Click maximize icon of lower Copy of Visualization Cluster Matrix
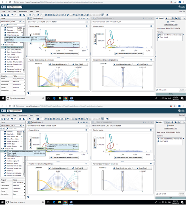 coord(151,130)
